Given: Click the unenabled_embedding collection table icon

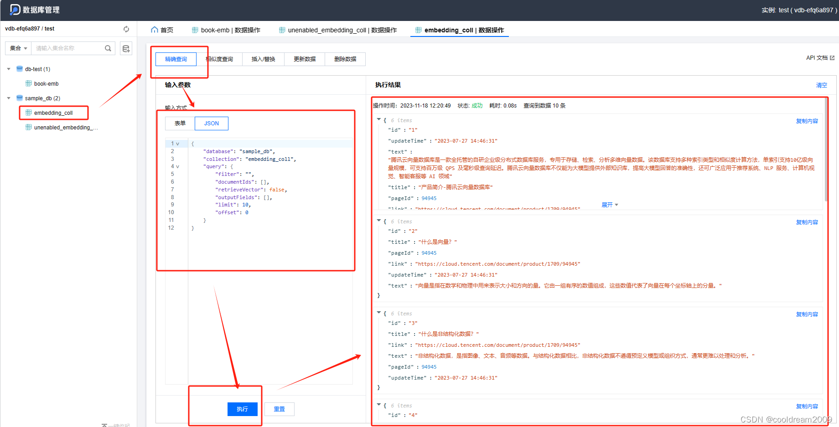Looking at the screenshot, I should coord(29,127).
